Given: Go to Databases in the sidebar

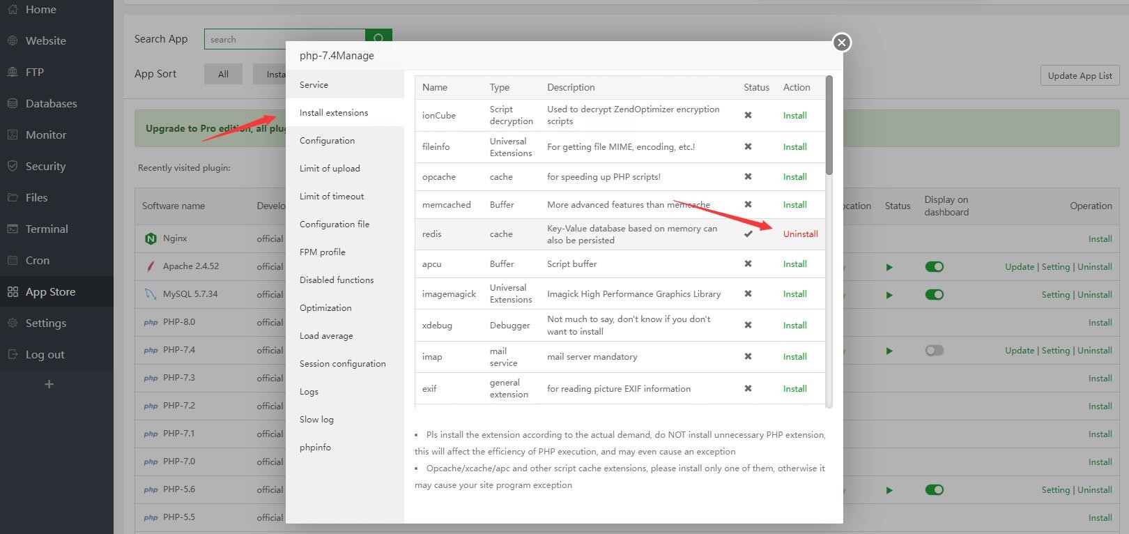Looking at the screenshot, I should point(51,103).
